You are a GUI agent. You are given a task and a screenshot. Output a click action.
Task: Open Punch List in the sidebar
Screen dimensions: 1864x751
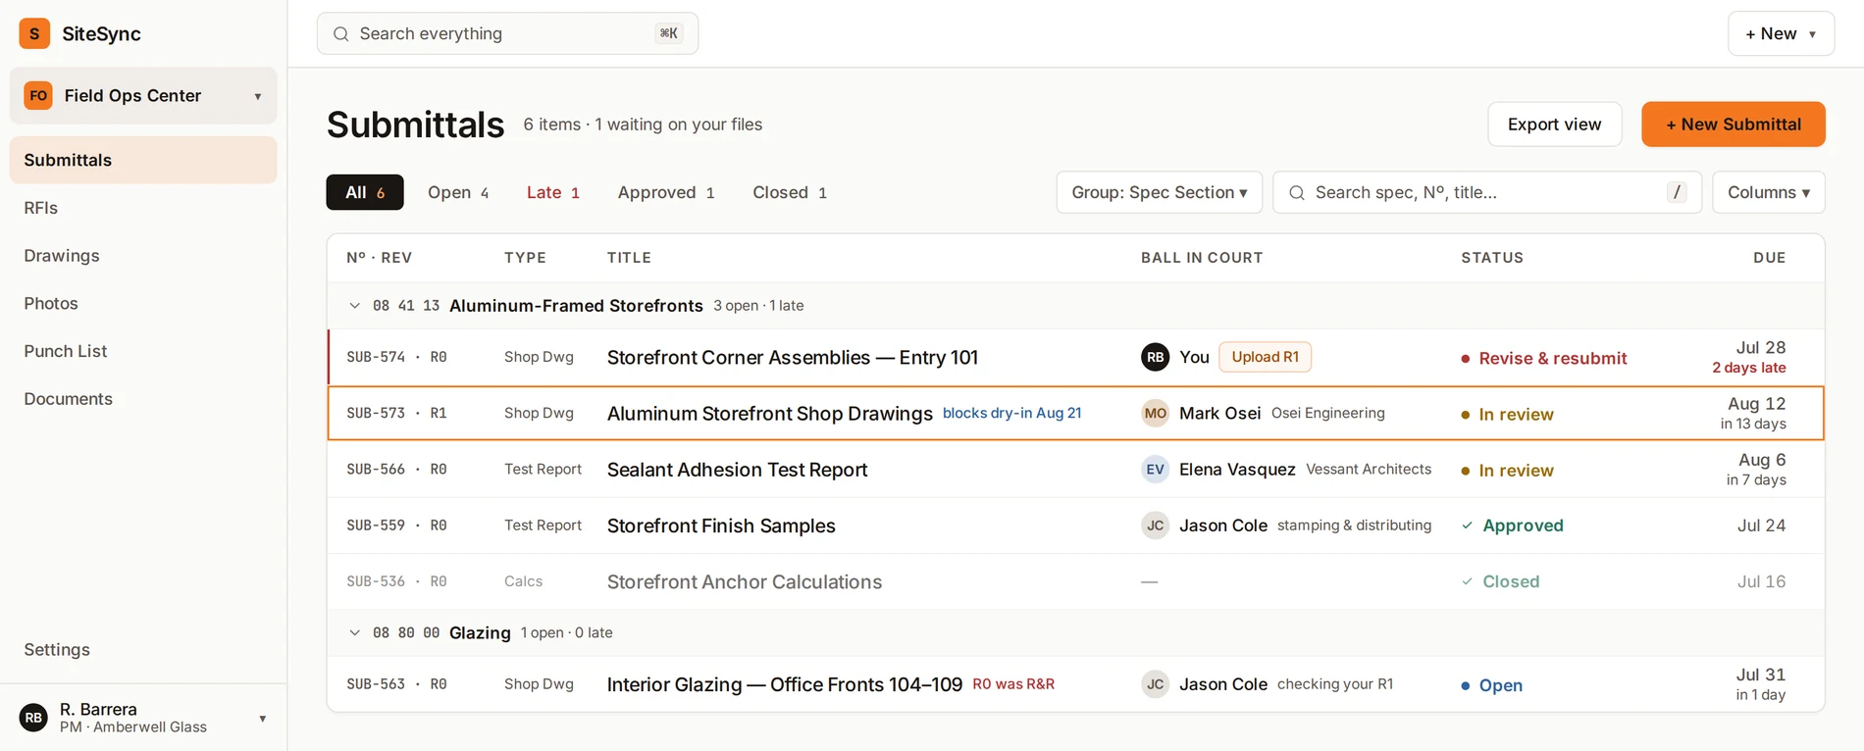(143, 351)
